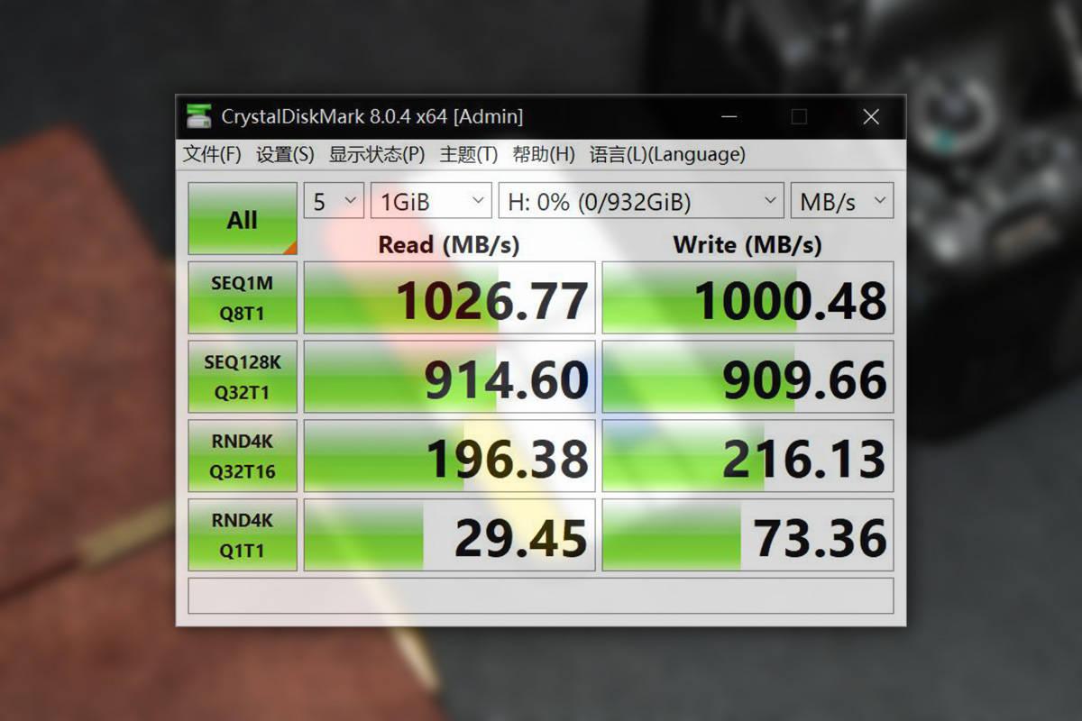Select the SEQ1M read result of 1026.77

tap(448, 297)
